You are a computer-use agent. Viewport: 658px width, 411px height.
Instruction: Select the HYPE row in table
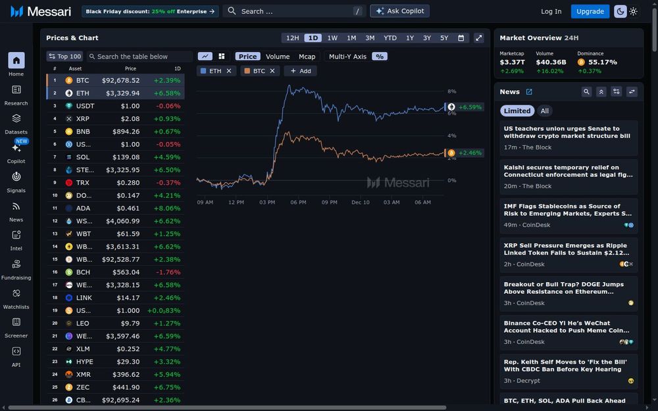(x=115, y=362)
